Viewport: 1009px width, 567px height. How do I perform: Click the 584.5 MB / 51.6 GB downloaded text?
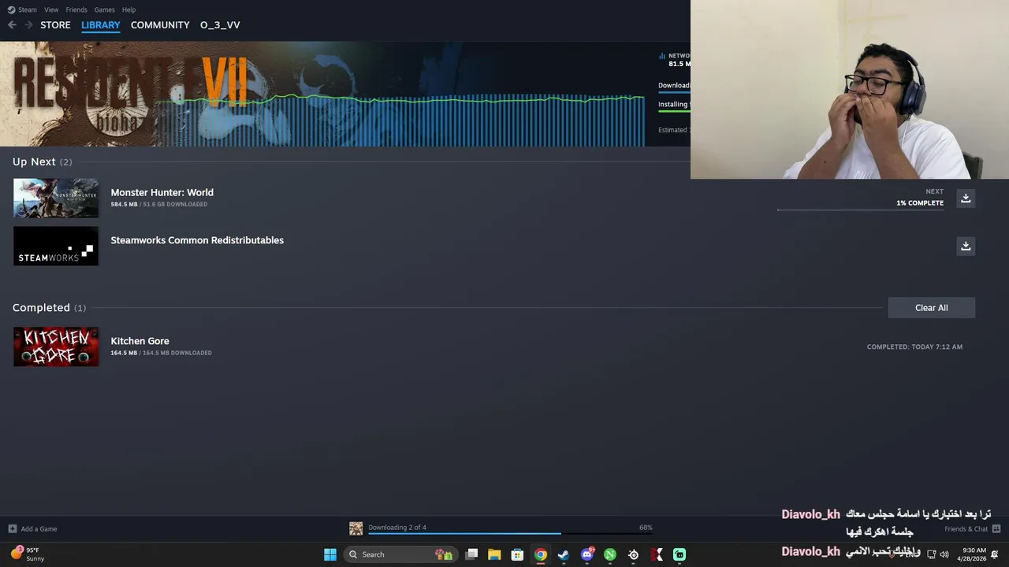(x=158, y=204)
